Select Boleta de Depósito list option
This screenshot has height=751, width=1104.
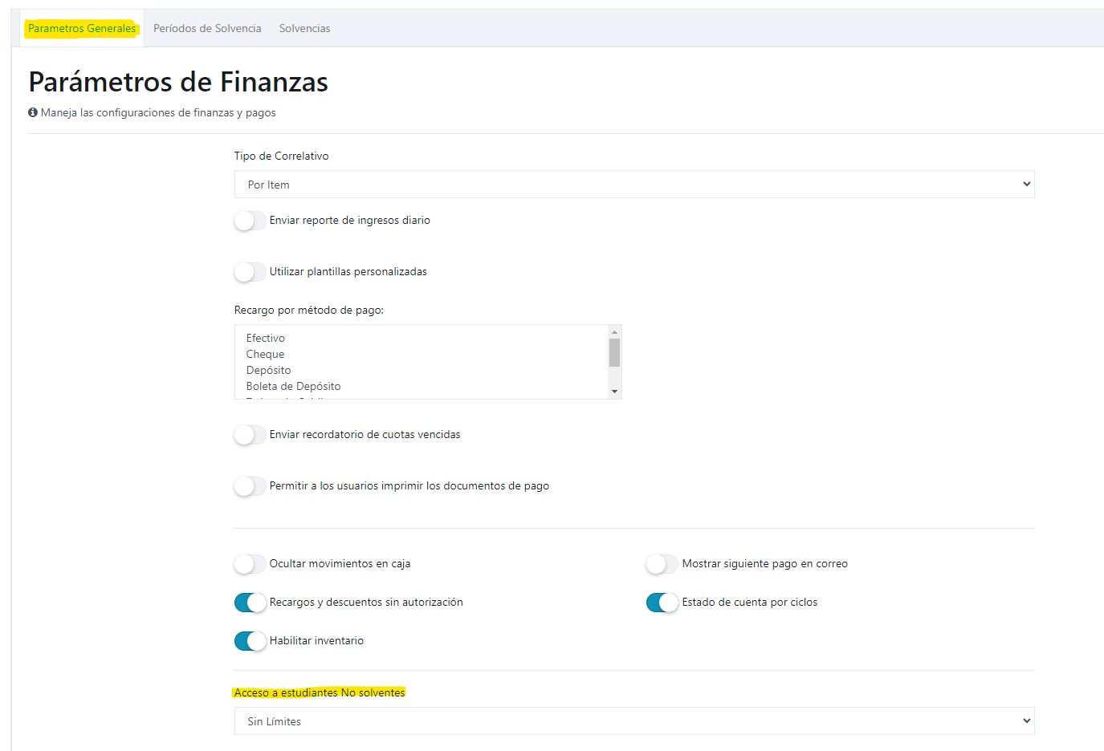pyautogui.click(x=422, y=387)
